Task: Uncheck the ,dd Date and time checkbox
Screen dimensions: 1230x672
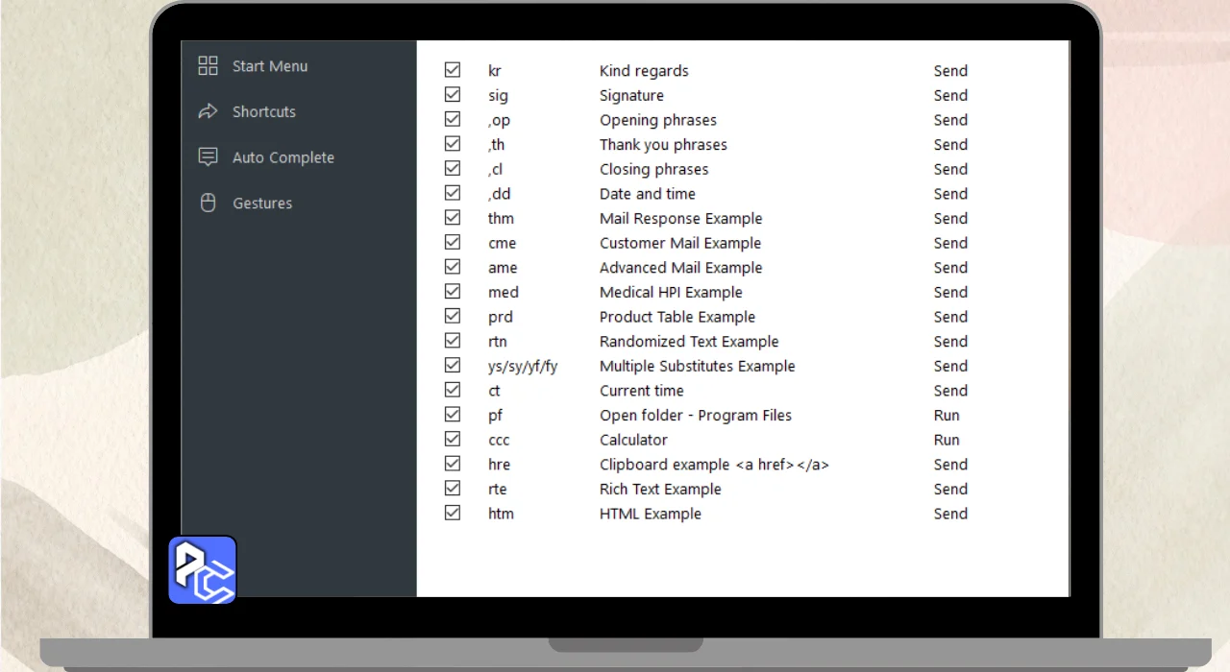Action: pos(453,193)
